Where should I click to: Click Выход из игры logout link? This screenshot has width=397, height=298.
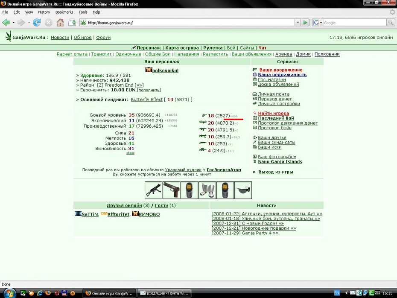(276, 172)
